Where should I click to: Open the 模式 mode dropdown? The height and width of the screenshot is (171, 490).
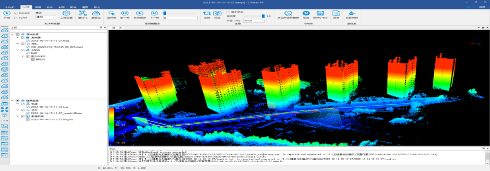click(45, 17)
